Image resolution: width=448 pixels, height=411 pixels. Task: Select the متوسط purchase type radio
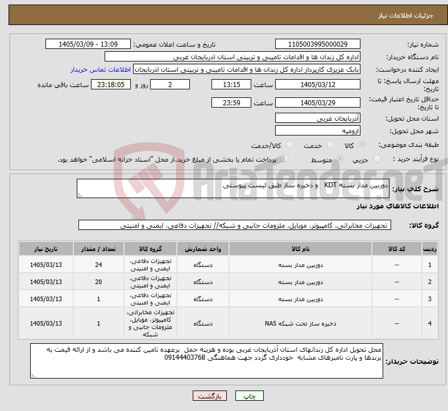point(340,159)
